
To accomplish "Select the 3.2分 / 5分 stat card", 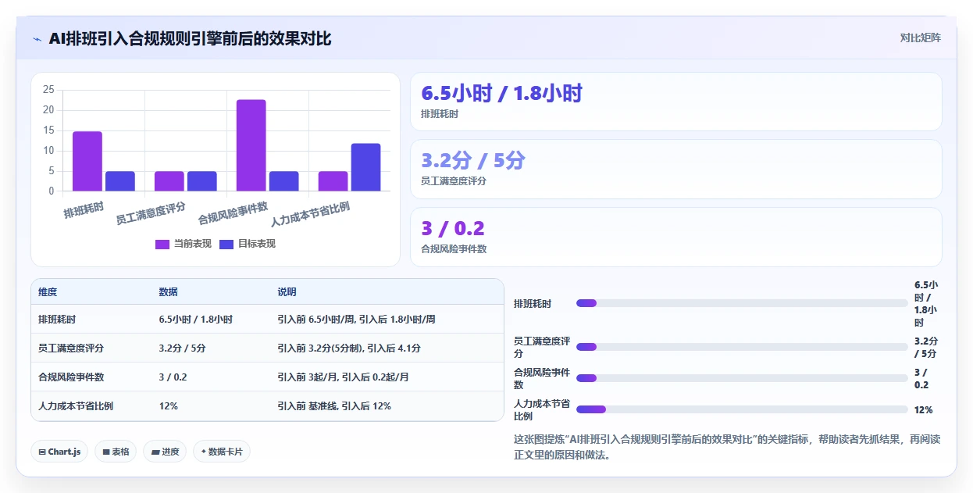I will (676, 169).
